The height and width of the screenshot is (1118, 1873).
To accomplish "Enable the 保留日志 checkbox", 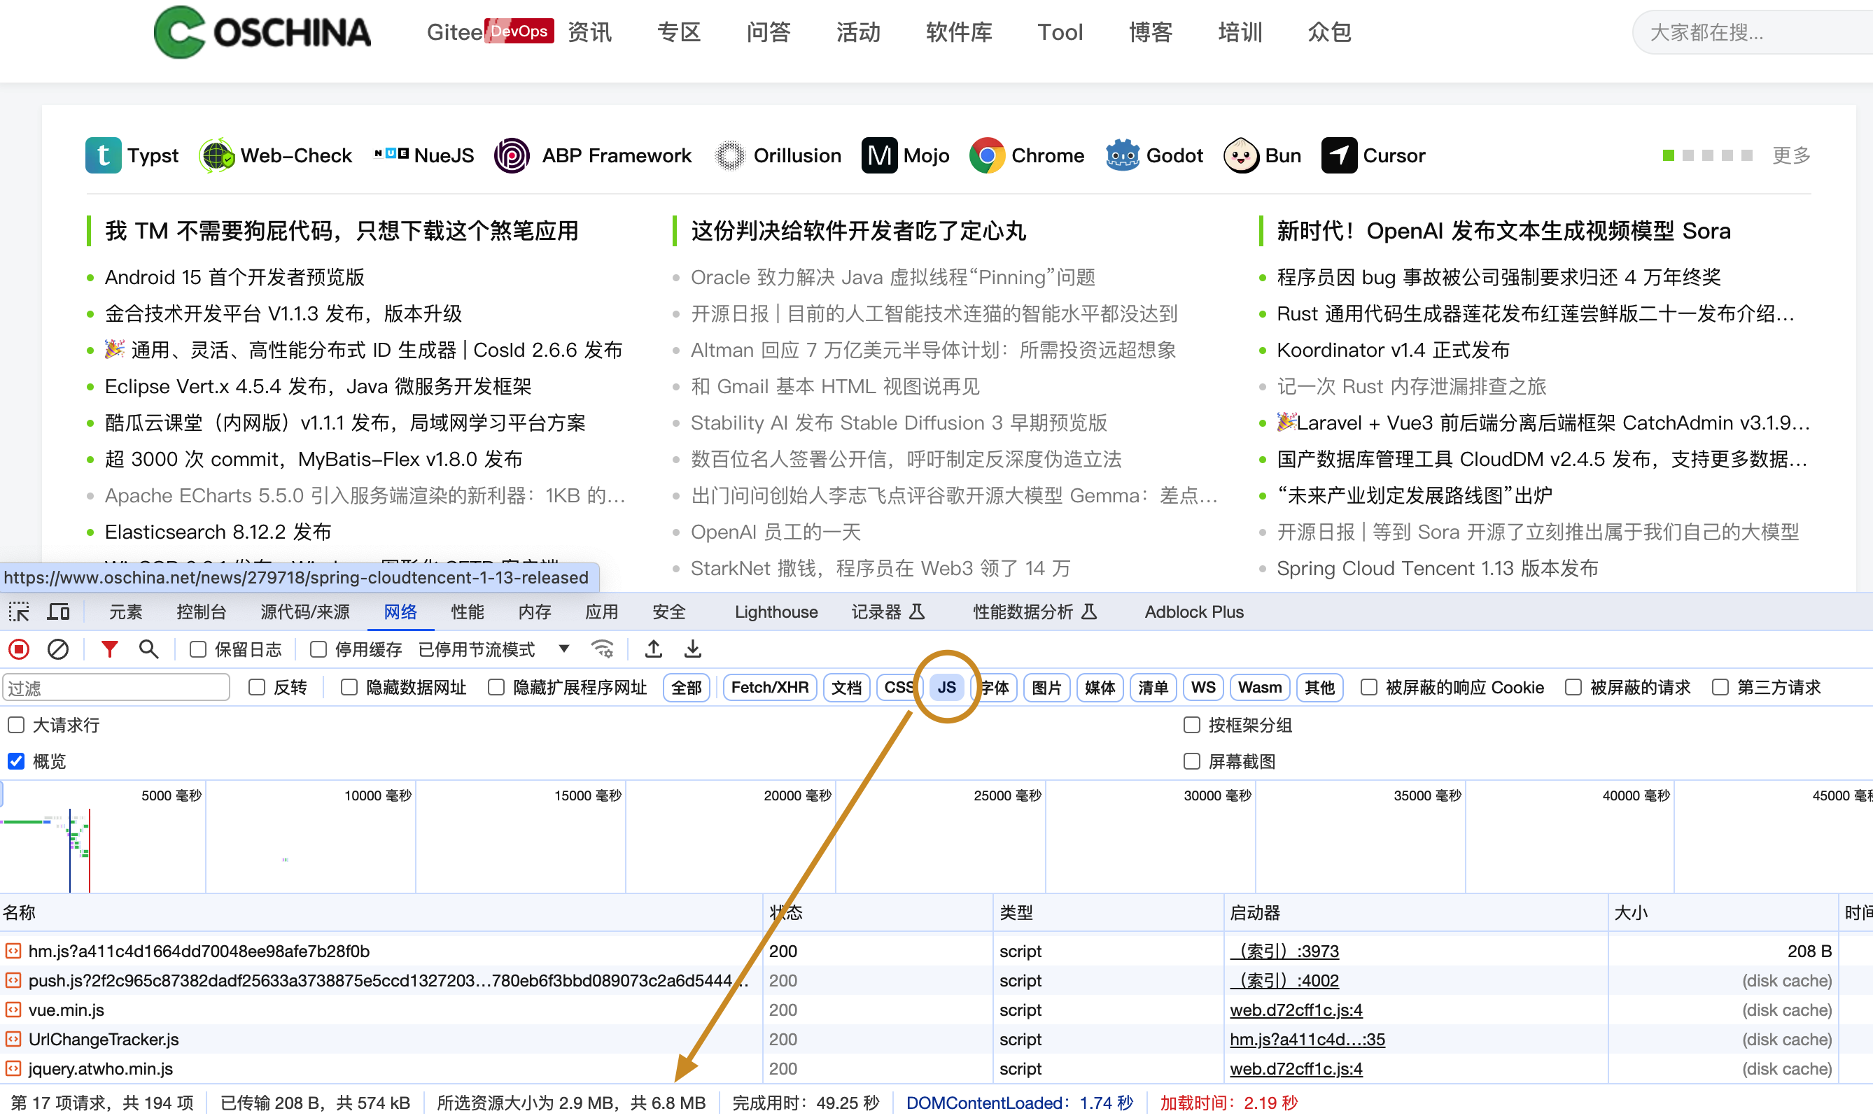I will tap(198, 649).
